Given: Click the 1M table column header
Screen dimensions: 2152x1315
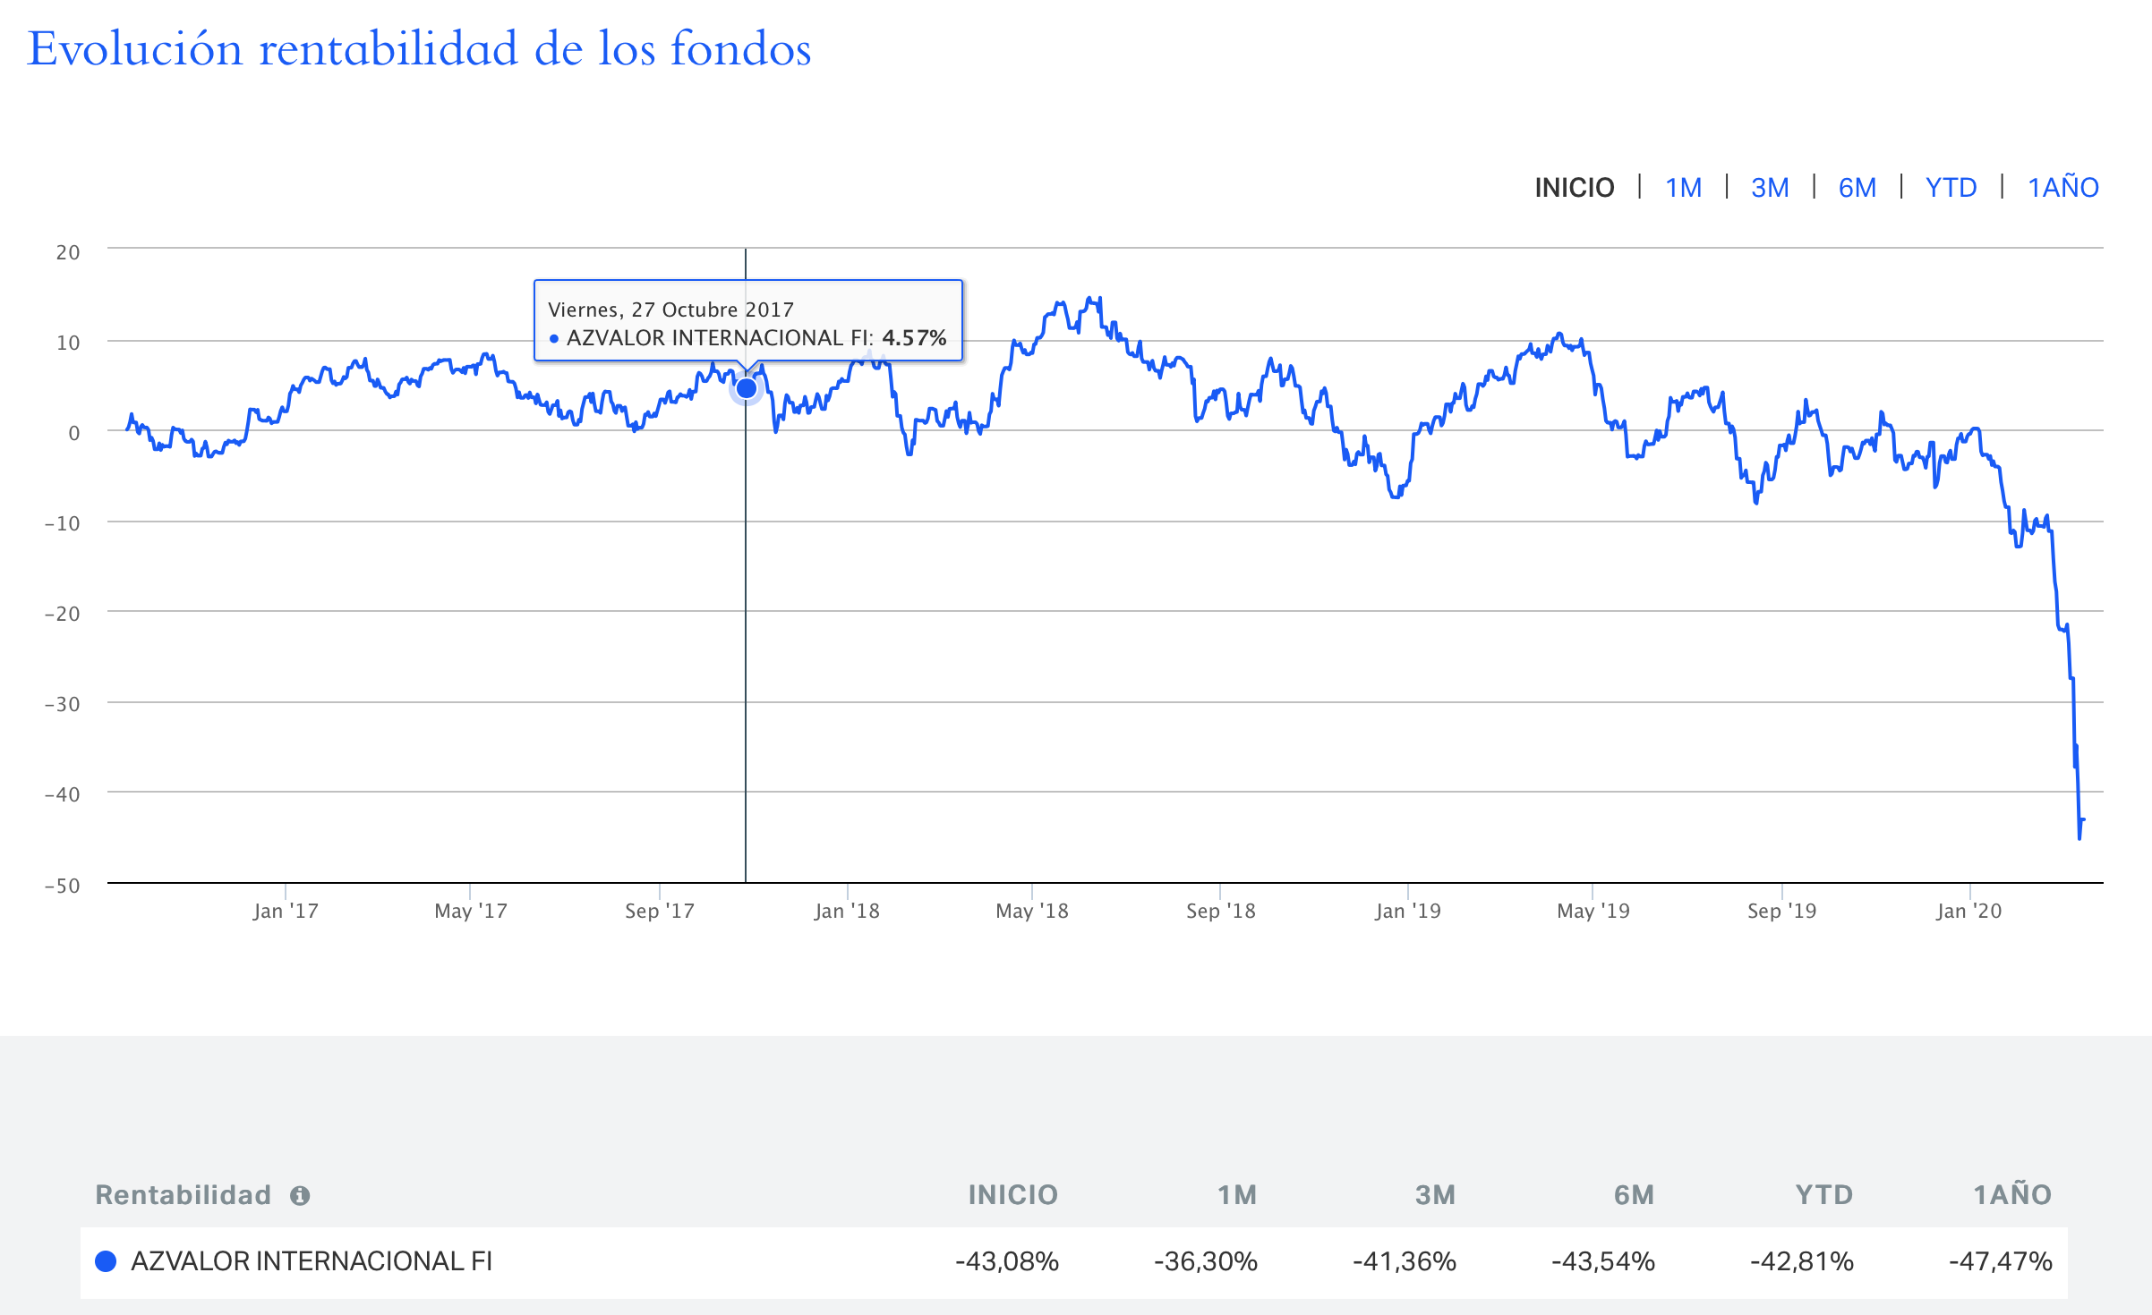Looking at the screenshot, I should point(1237,1195).
